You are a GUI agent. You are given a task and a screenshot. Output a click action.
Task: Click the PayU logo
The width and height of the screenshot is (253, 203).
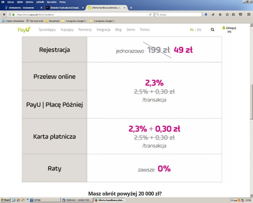click(x=24, y=29)
